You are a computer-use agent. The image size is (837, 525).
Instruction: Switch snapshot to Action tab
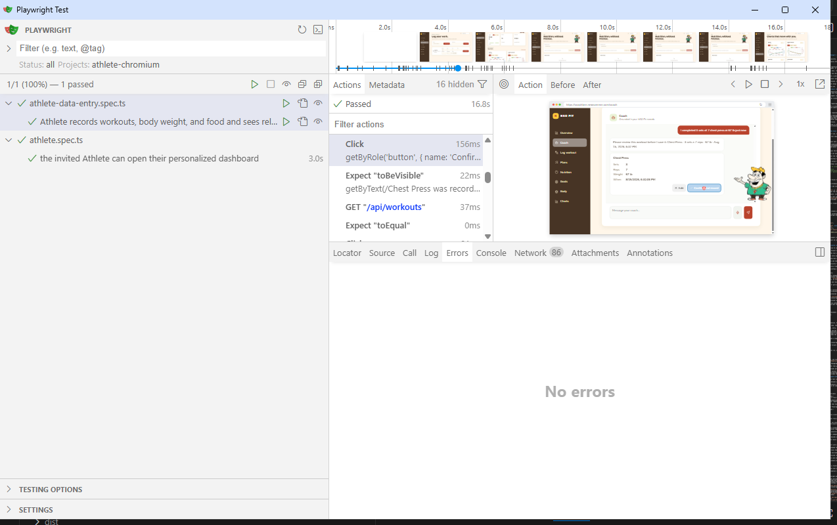pyautogui.click(x=530, y=85)
